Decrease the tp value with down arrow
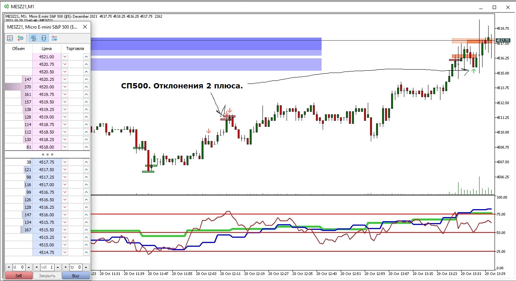This screenshot has height=281, width=516. click(65, 267)
